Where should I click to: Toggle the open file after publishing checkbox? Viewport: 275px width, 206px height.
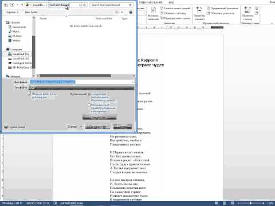(30, 94)
